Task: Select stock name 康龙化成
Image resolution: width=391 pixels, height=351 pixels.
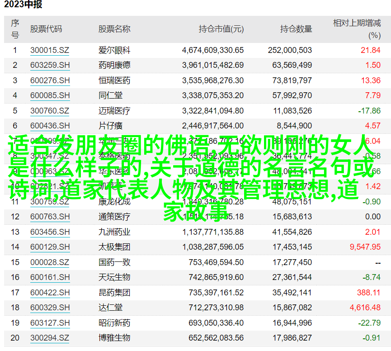Action: [x=114, y=202]
